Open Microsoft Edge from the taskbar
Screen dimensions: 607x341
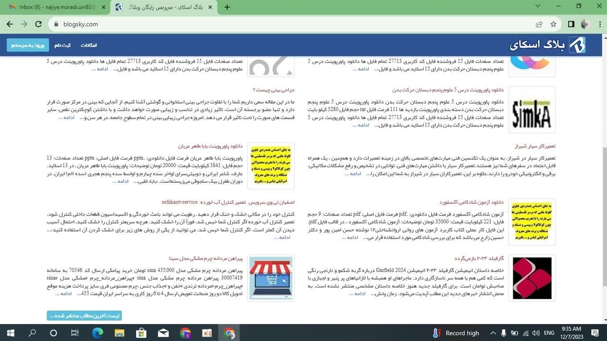pos(97,333)
